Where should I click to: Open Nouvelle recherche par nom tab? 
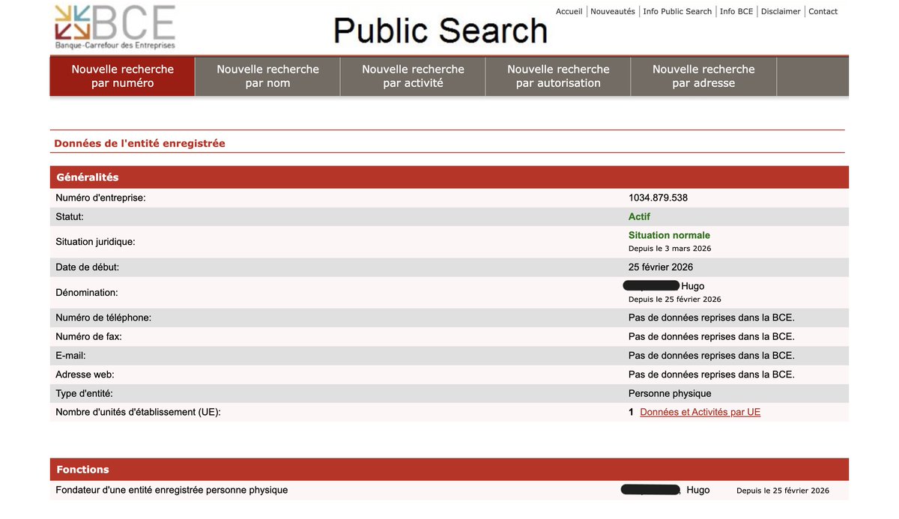tap(267, 76)
